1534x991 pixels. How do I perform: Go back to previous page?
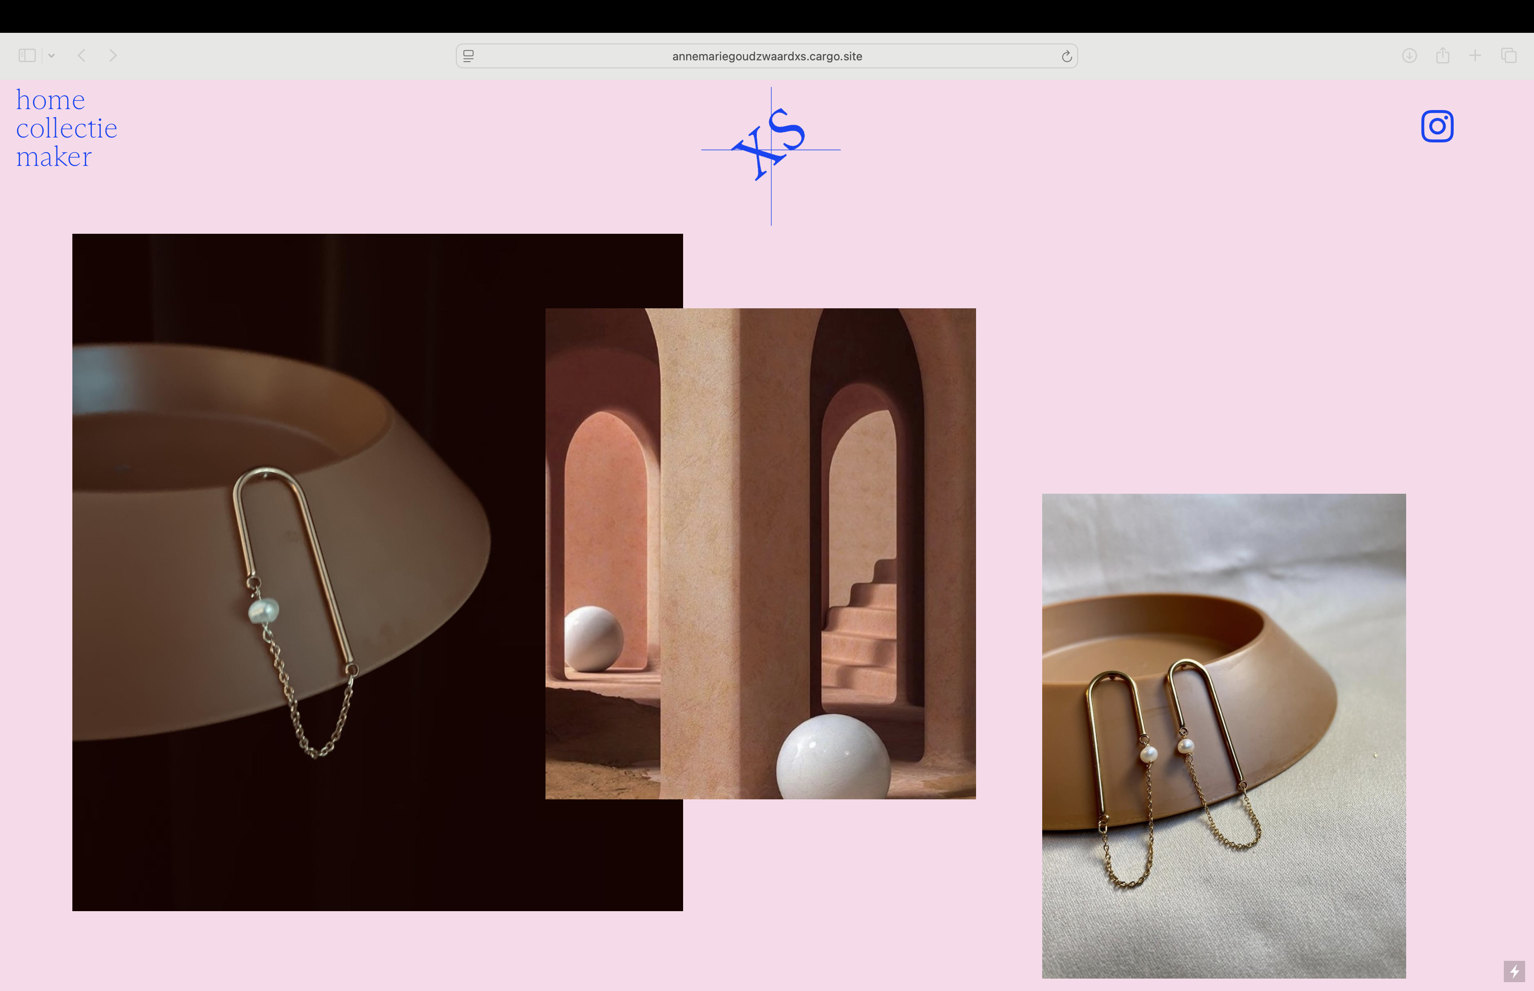point(82,55)
